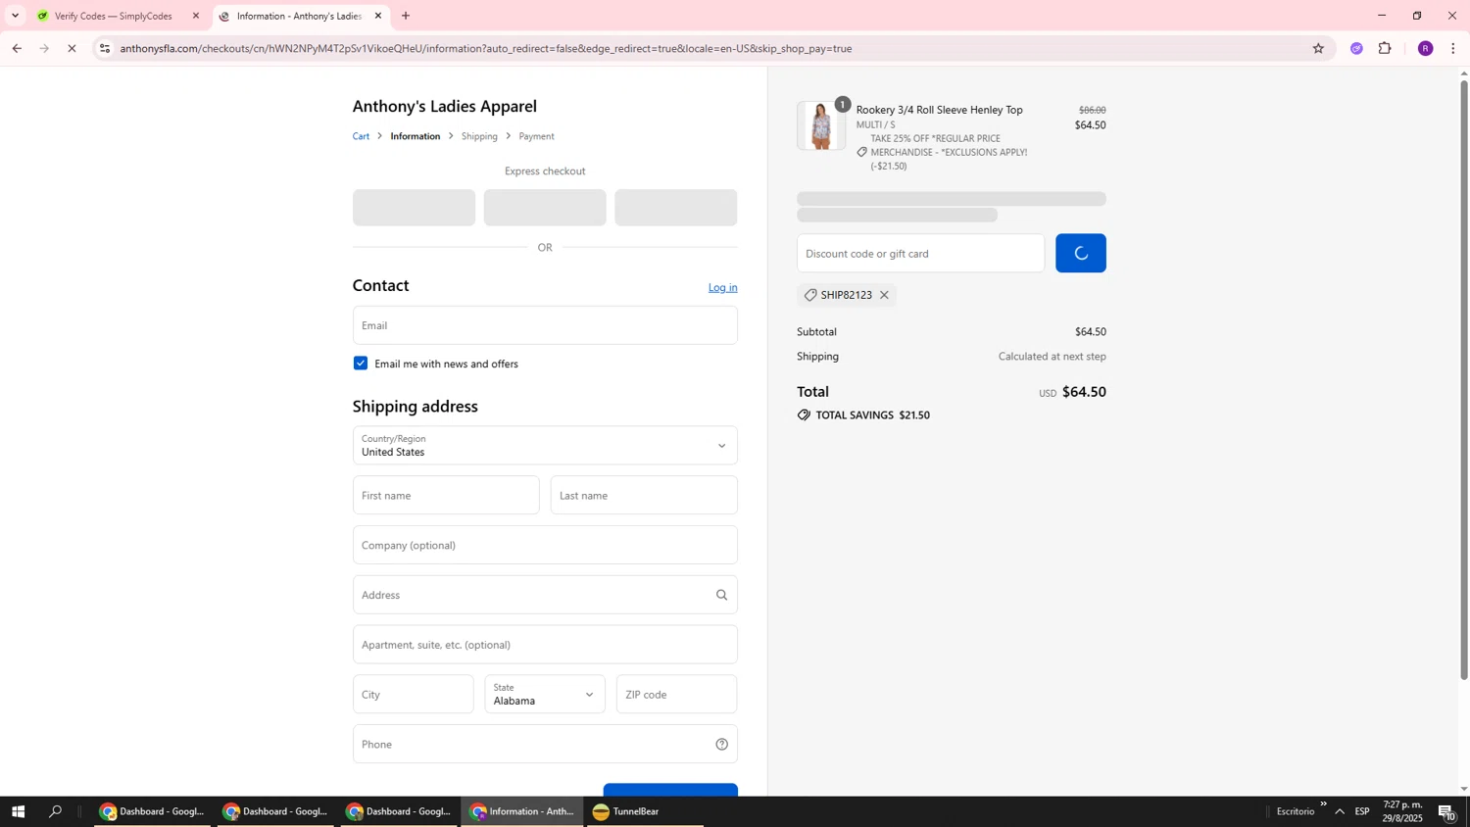This screenshot has height=827, width=1470.
Task: Focus the City field
Action: [x=414, y=695]
